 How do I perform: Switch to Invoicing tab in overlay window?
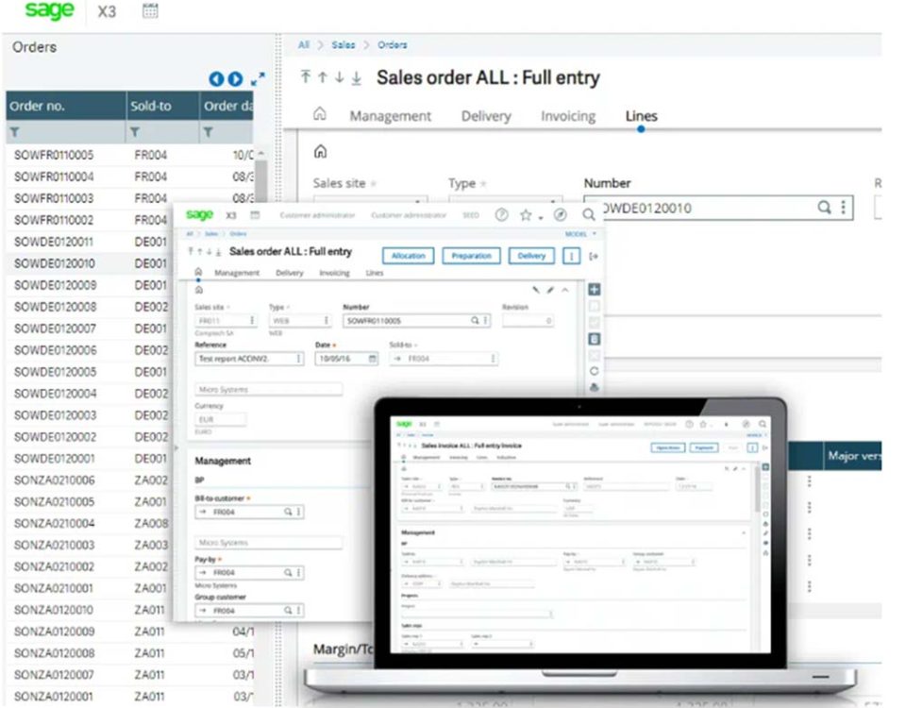pyautogui.click(x=334, y=273)
